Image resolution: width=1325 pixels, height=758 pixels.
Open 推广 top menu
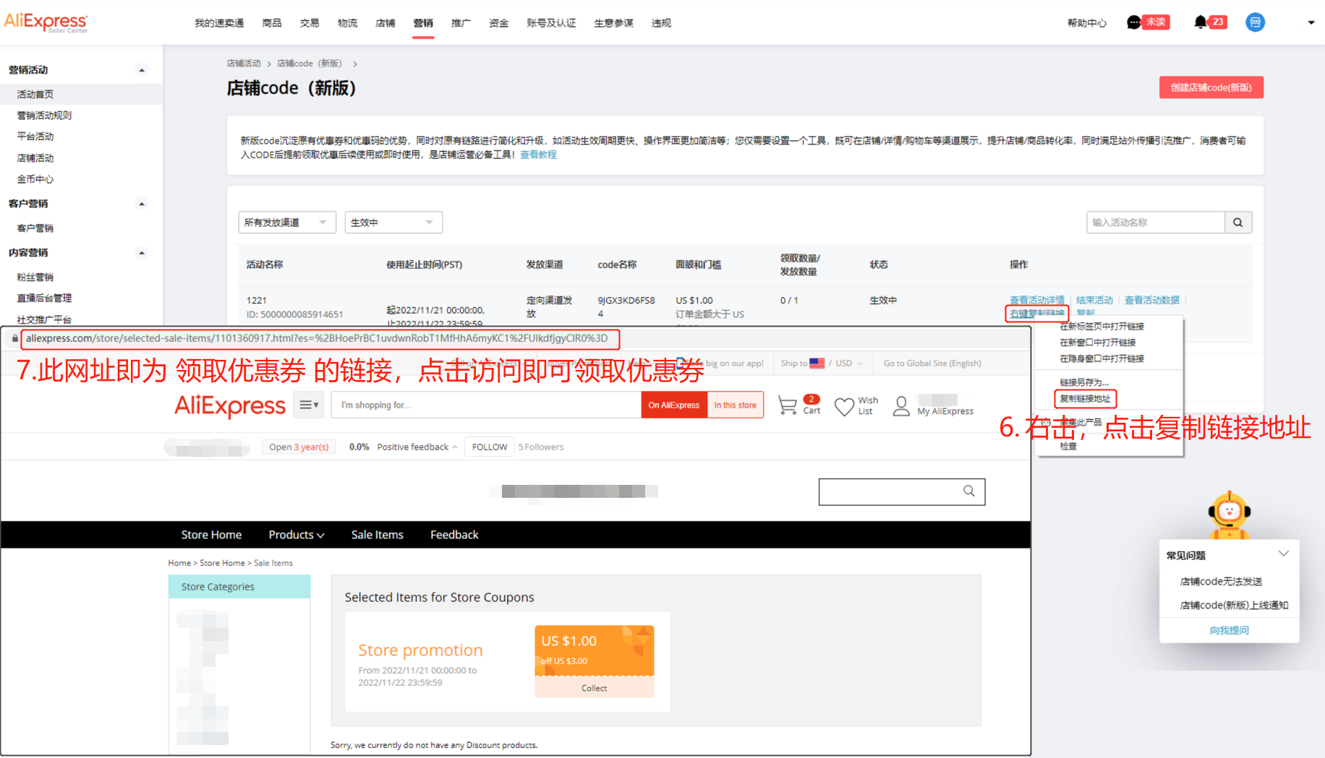pos(461,23)
